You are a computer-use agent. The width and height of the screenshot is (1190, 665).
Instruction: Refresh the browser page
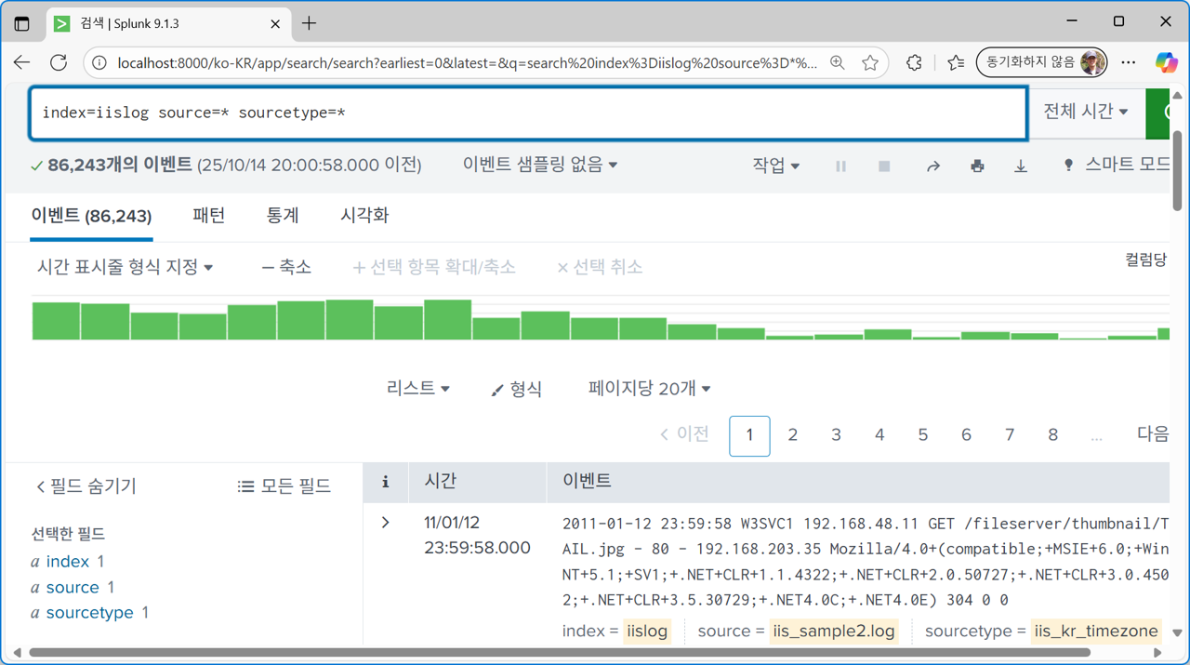(x=59, y=62)
